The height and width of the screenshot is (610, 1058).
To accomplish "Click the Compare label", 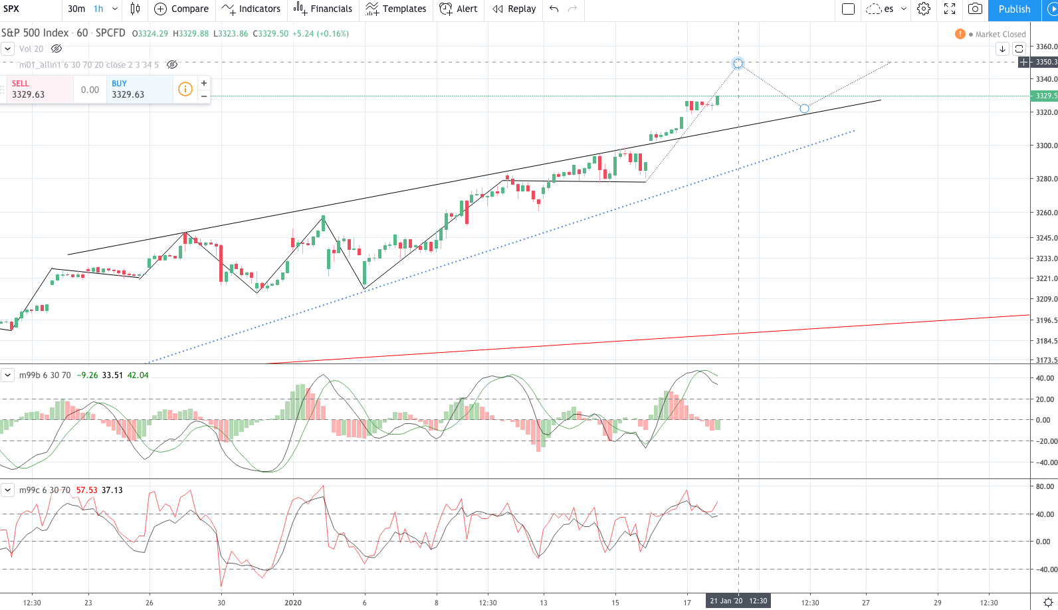I will (190, 9).
